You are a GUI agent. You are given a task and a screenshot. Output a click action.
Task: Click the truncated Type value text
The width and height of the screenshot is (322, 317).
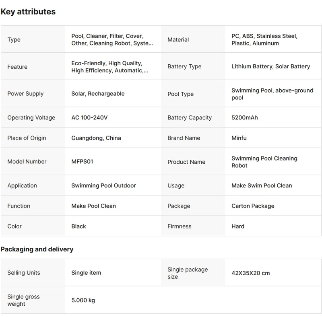point(112,39)
